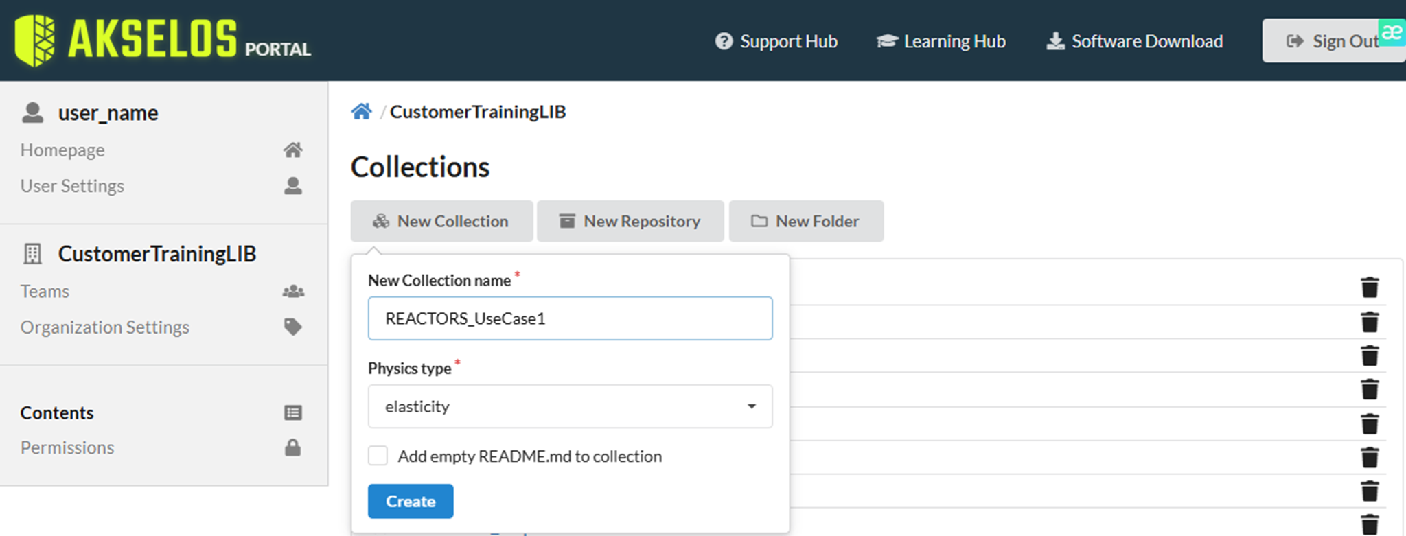Go to Software Download
Viewport: 1406px width, 536px height.
(x=1134, y=41)
